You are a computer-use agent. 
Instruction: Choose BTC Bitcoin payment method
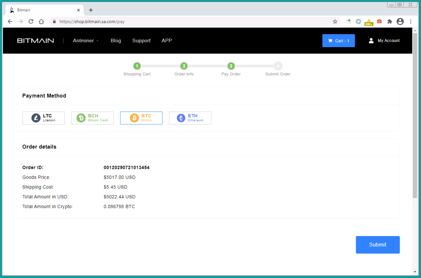point(141,118)
